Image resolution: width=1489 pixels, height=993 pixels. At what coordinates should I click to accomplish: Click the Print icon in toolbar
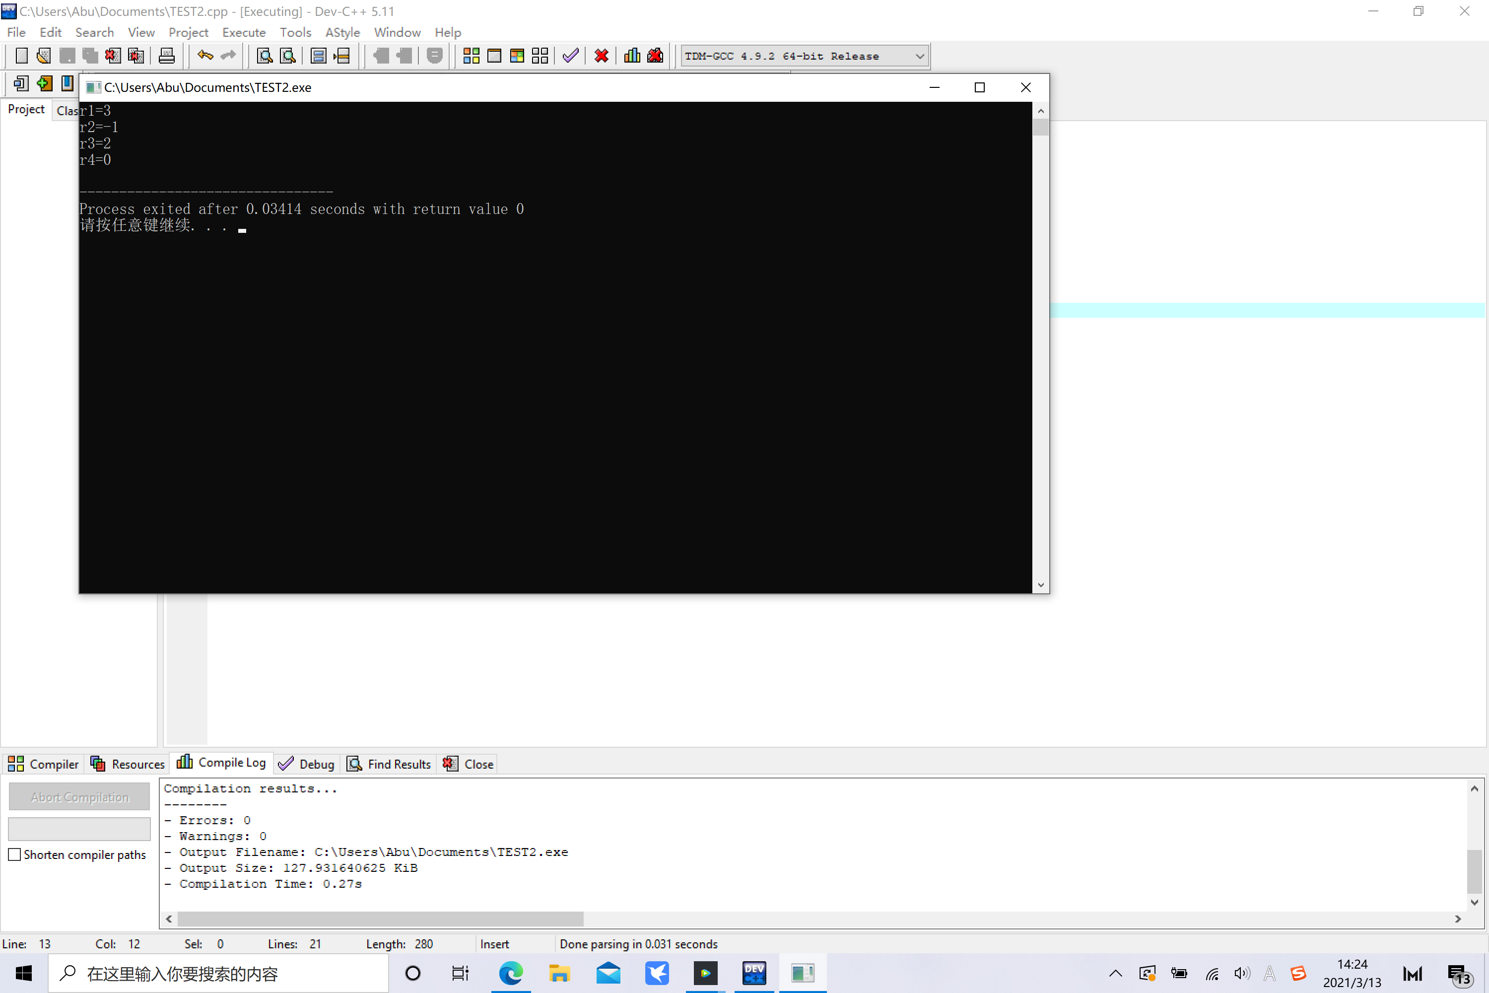[166, 56]
